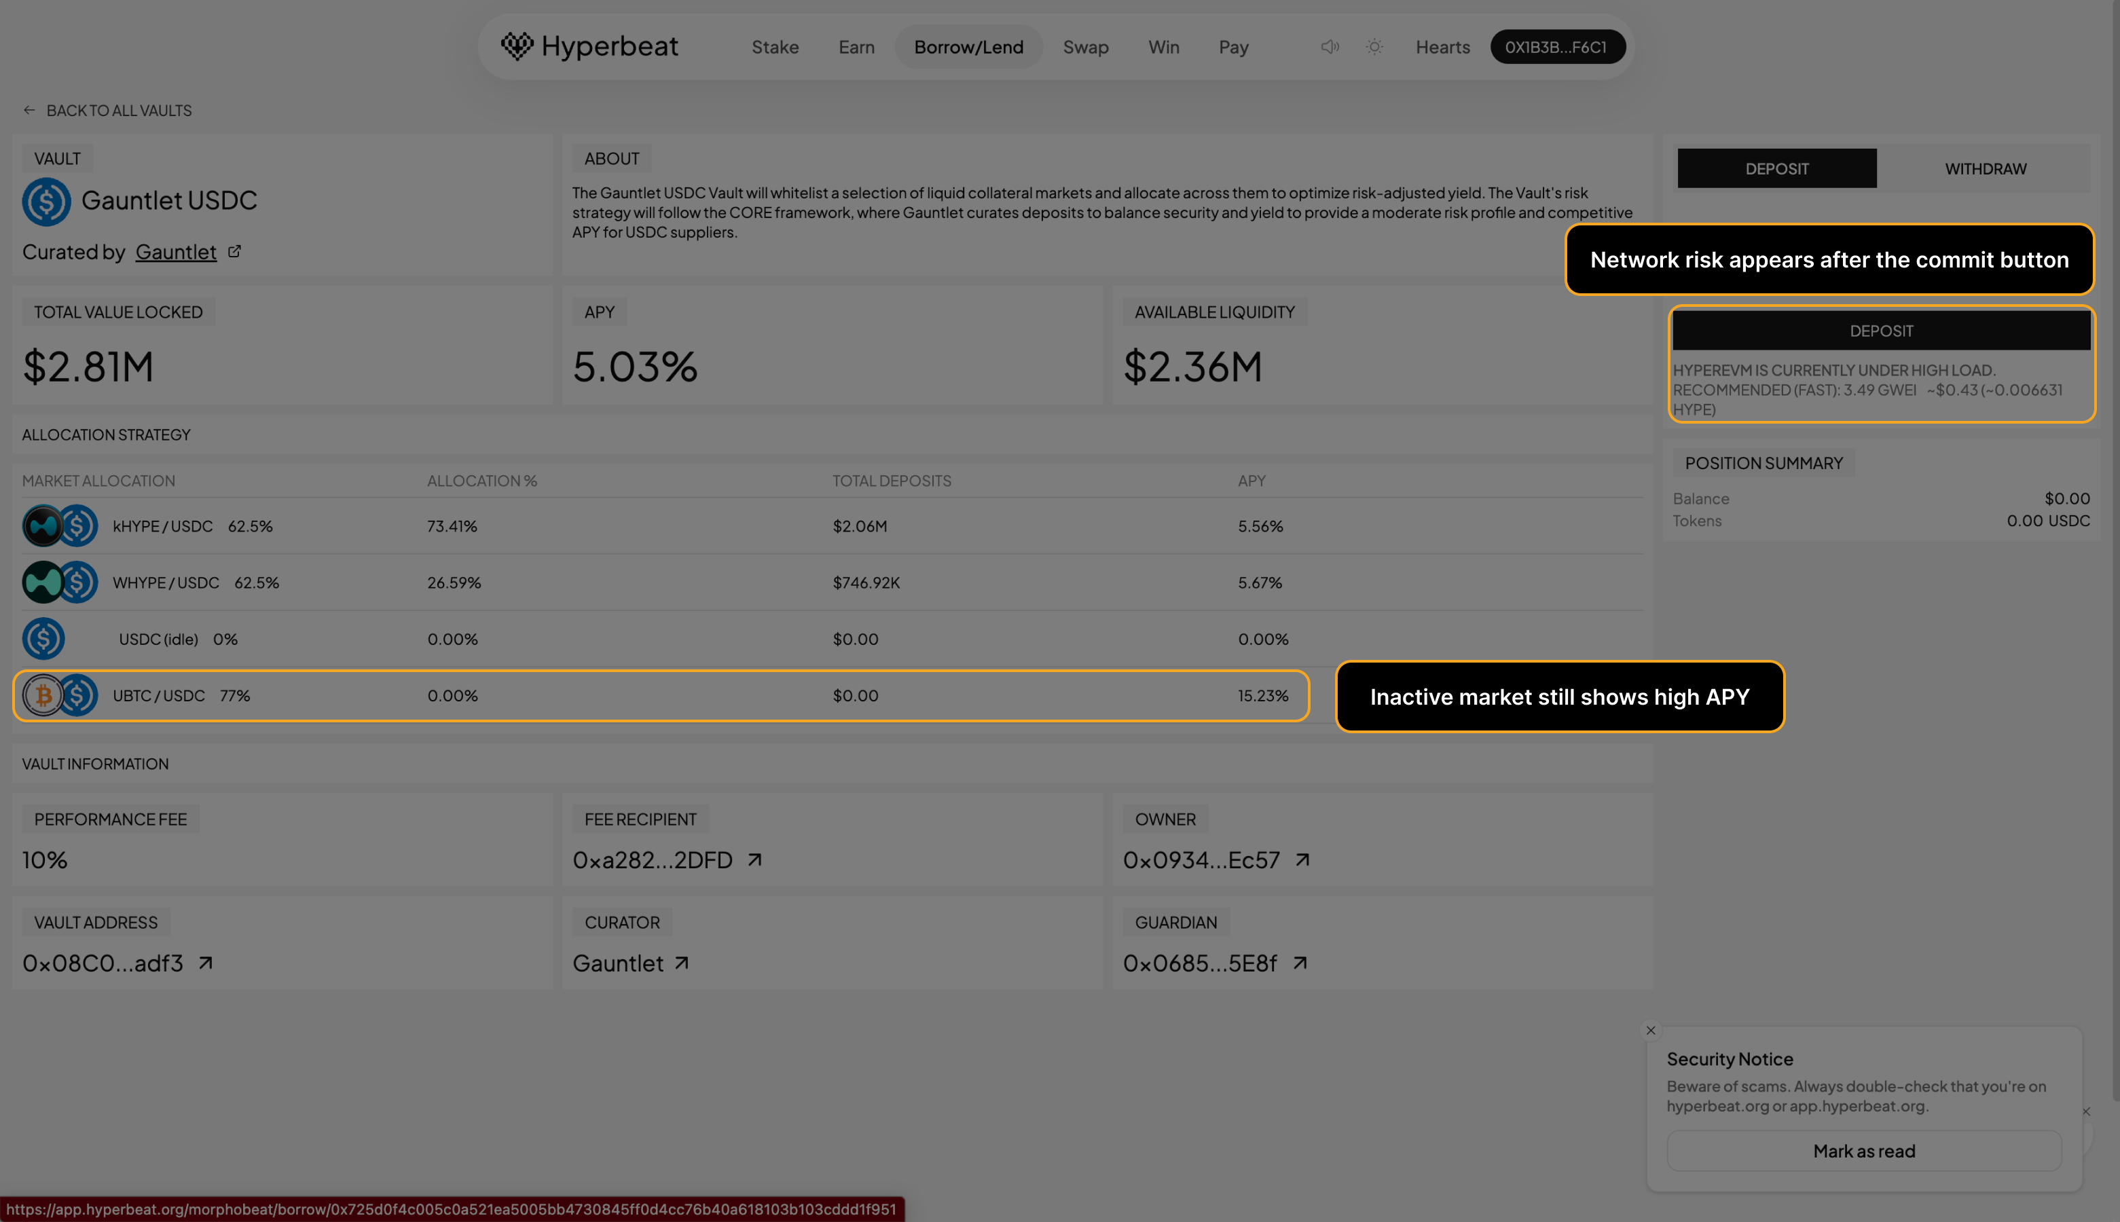The width and height of the screenshot is (2120, 1222).
Task: Click the Position Summary heading
Action: [1763, 463]
